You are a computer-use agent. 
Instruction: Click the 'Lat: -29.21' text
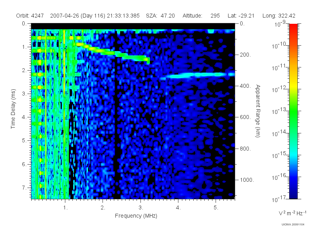(x=241, y=16)
